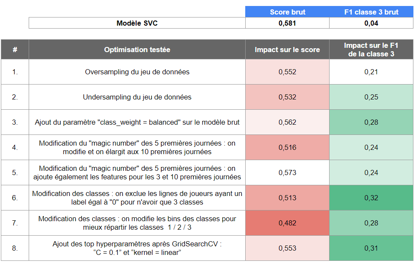Select the score cell showing 0,573
The height and width of the screenshot is (263, 416).
tap(287, 172)
